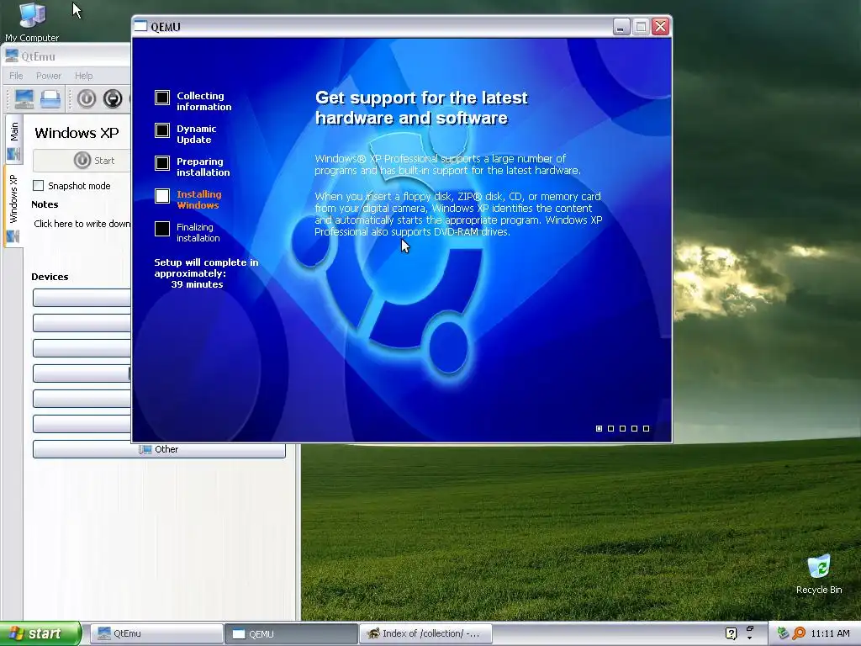This screenshot has height=646, width=861.
Task: Click the QEMU window title bar icon
Action: tap(141, 26)
